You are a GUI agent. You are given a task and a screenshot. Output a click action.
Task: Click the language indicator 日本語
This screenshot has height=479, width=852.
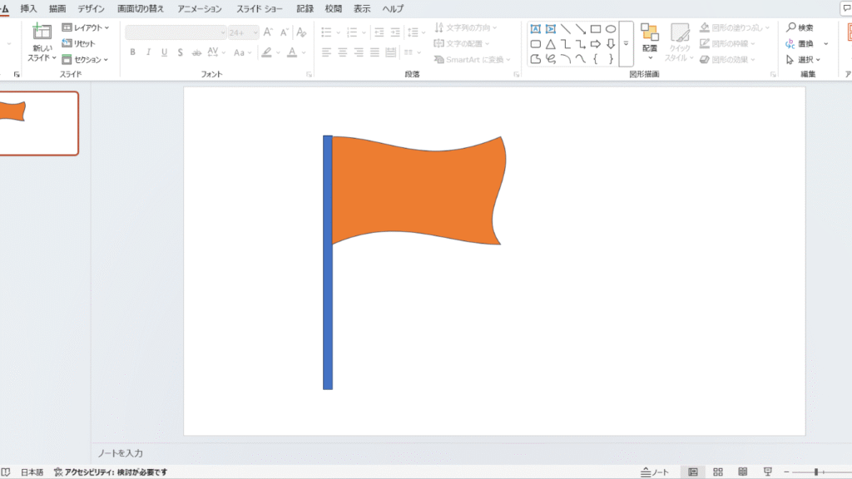[32, 472]
